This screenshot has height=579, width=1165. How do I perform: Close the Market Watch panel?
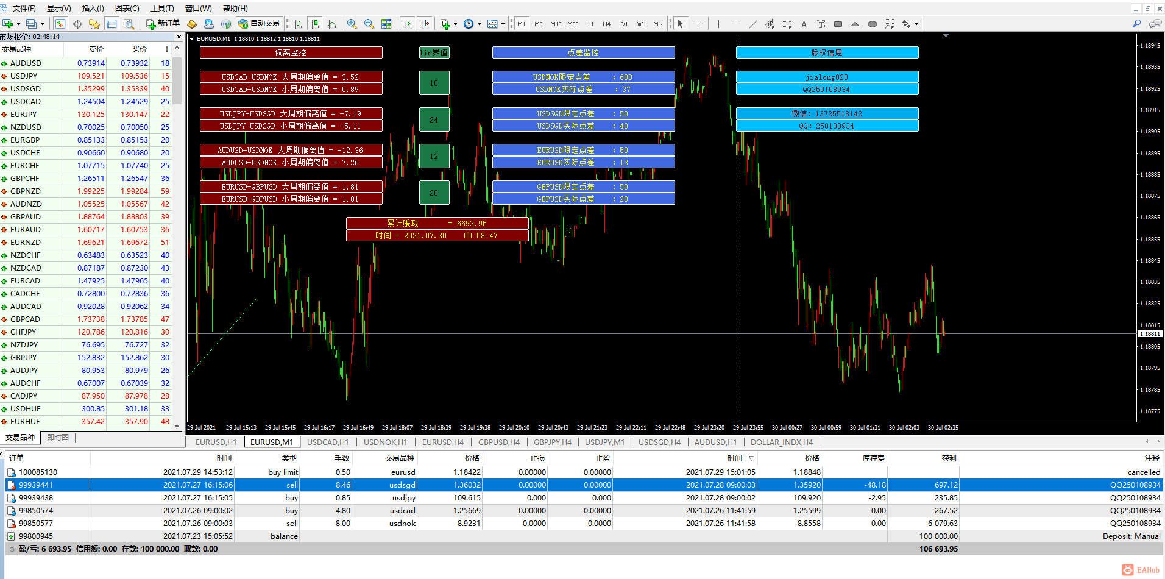(x=179, y=37)
